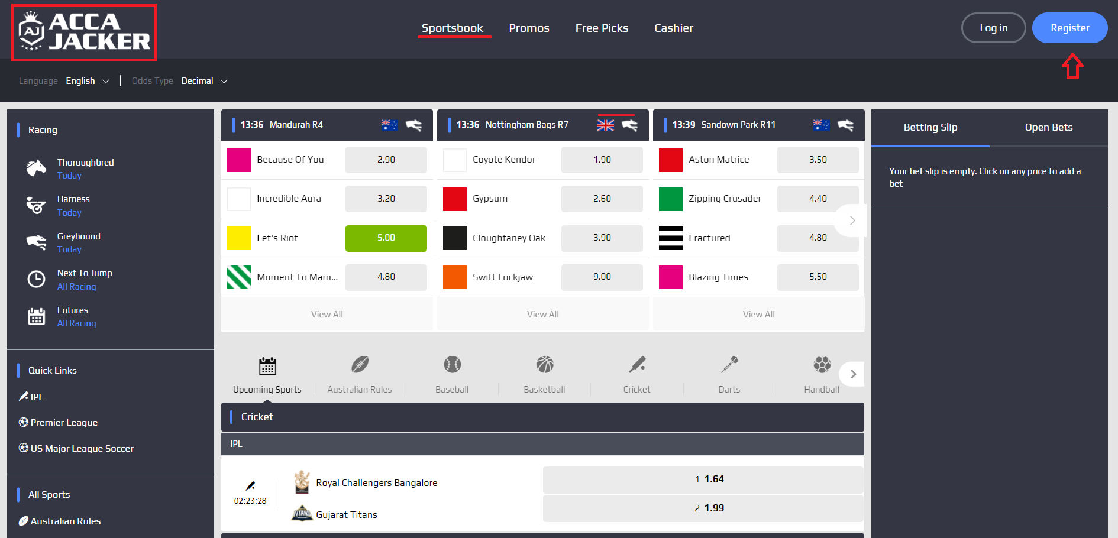Select the Cricket bat icon in sports bar
1118x538 pixels.
tap(637, 364)
